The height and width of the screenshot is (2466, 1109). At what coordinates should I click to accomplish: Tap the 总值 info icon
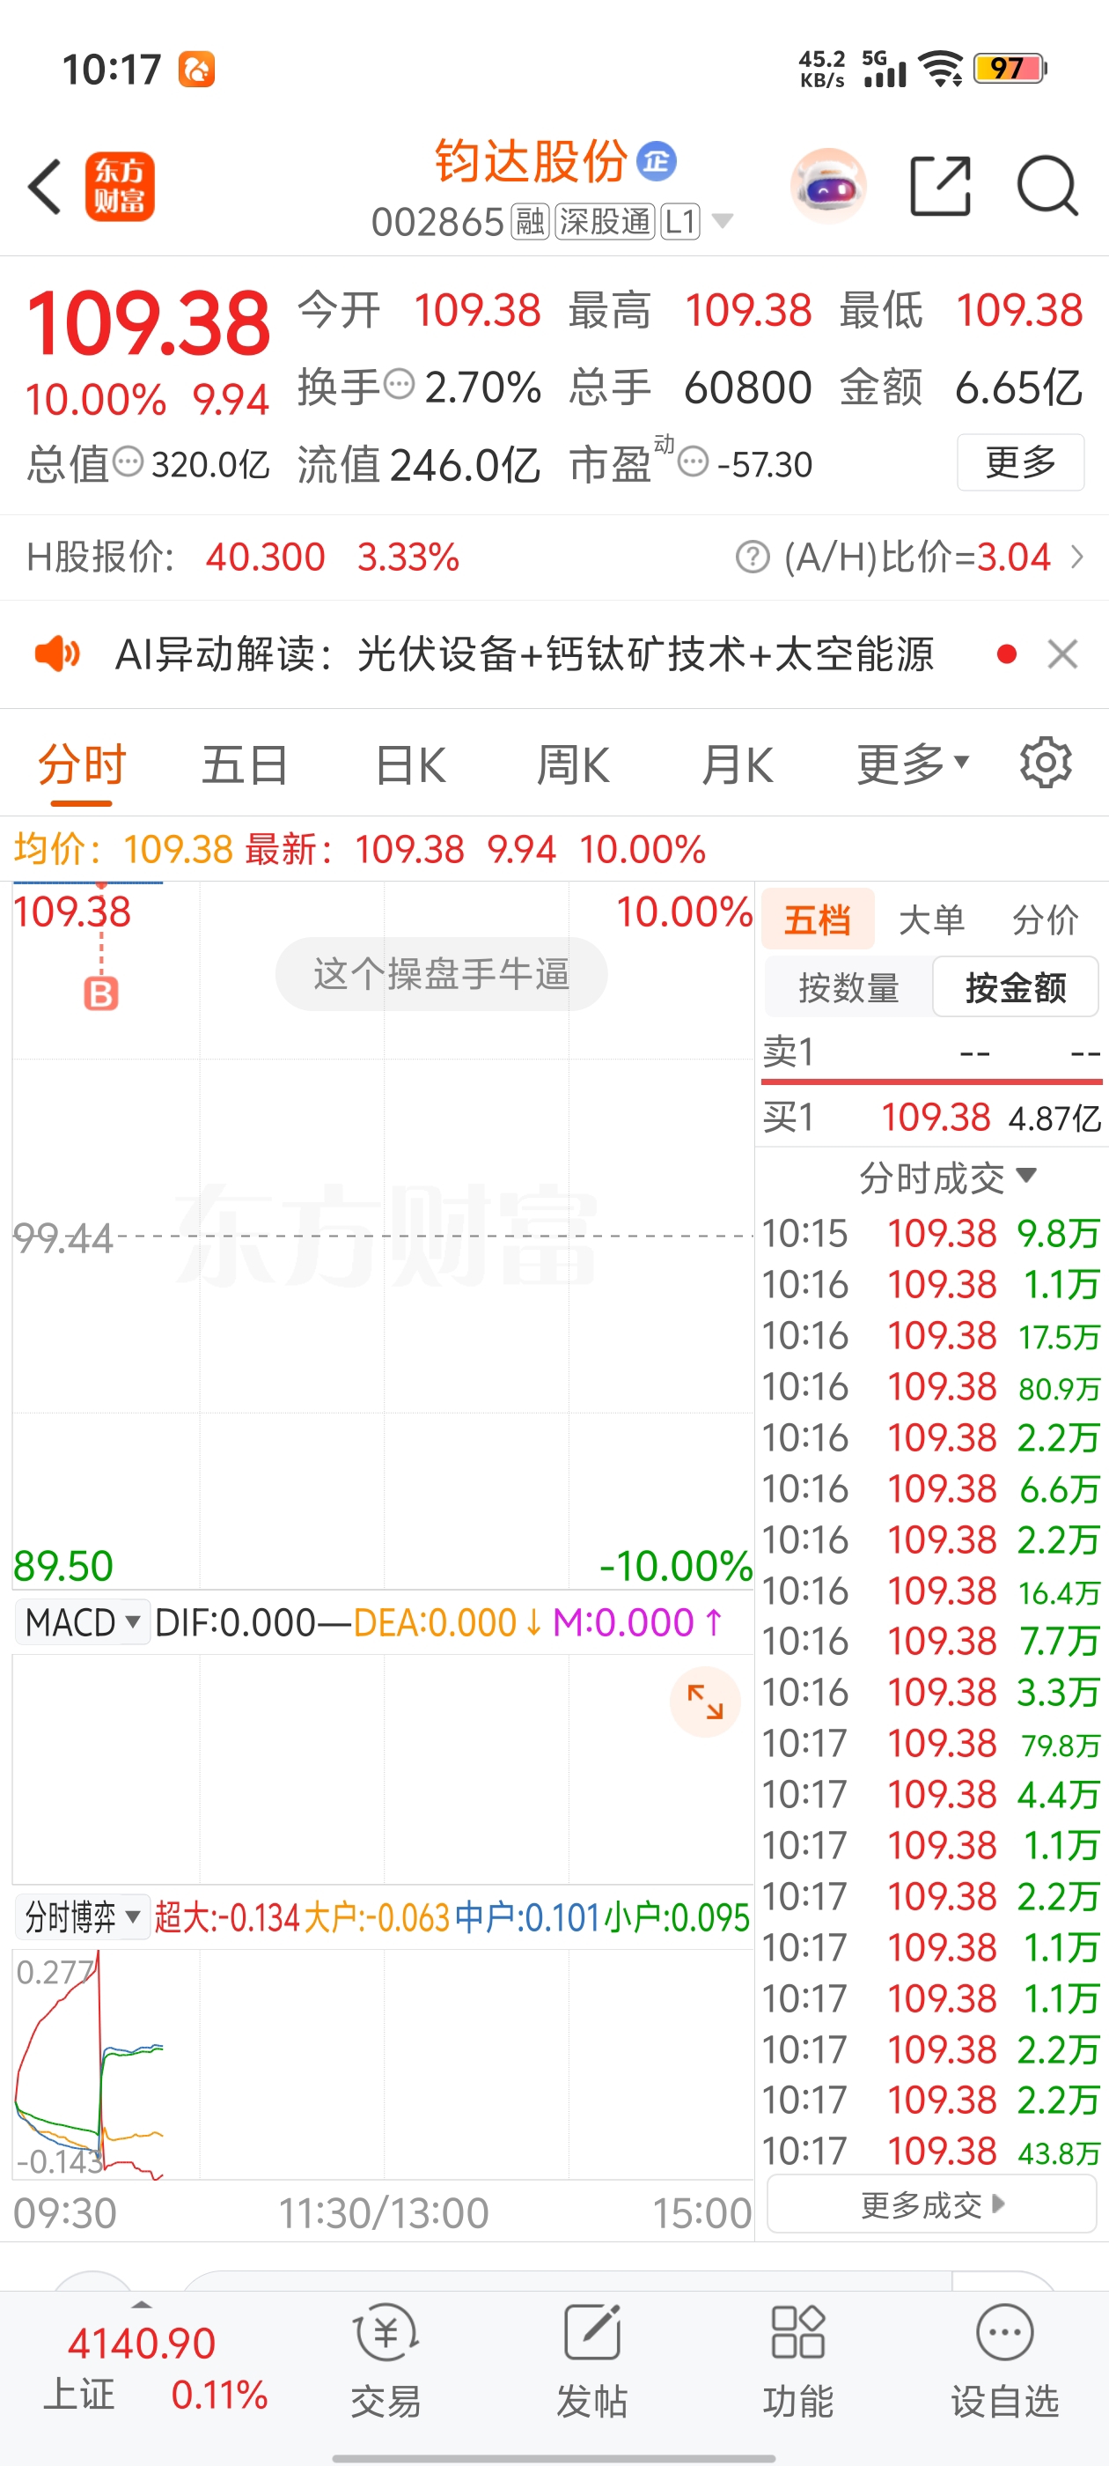pos(129,462)
